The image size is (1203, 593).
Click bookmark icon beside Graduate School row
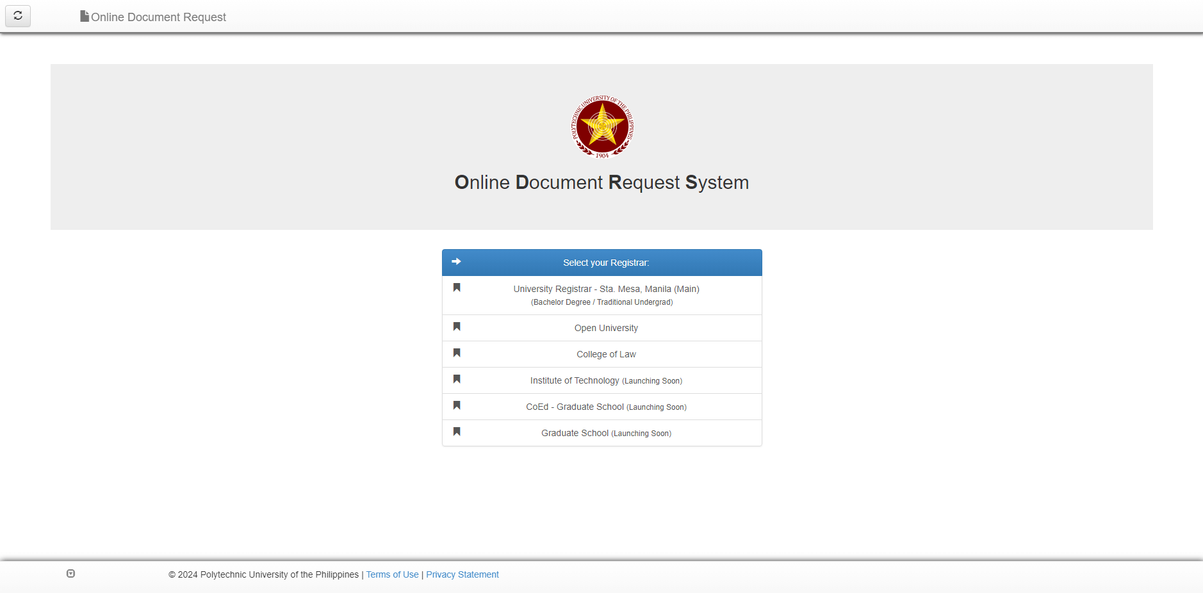click(x=457, y=432)
